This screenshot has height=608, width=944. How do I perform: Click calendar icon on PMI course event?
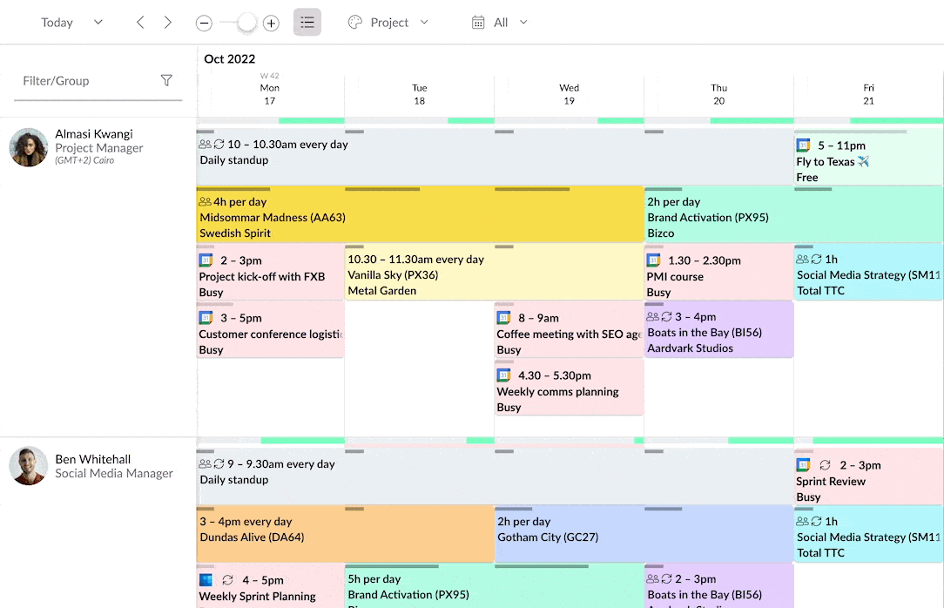click(654, 260)
